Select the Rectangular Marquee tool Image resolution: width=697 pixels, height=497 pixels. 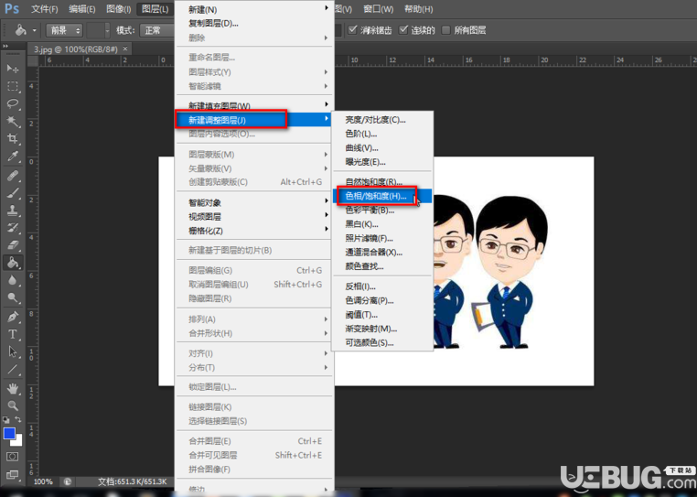pos(13,86)
